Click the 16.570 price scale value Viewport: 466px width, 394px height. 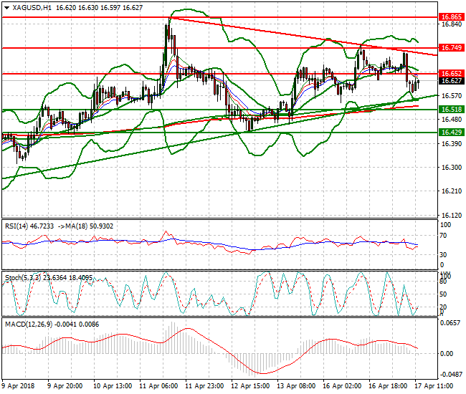(452, 95)
